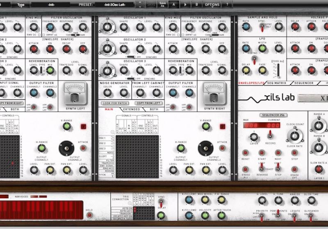
Task: Switch to the EXTENDED tab in the right synth
Action: 131,109
